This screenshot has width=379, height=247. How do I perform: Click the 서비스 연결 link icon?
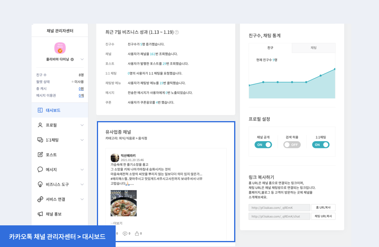tap(40, 199)
